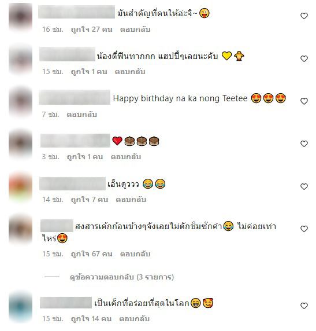The image size is (316, 331).
Task: Open the avatar of the last commenter
Action: click(20, 307)
